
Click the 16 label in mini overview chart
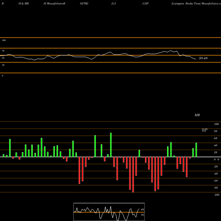[x=142, y=215]
